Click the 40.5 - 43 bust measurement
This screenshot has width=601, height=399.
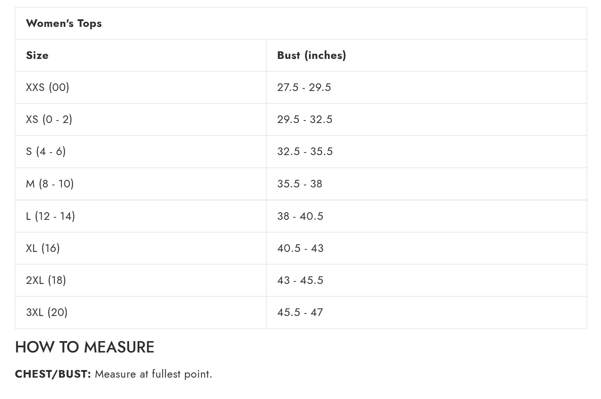[300, 248]
